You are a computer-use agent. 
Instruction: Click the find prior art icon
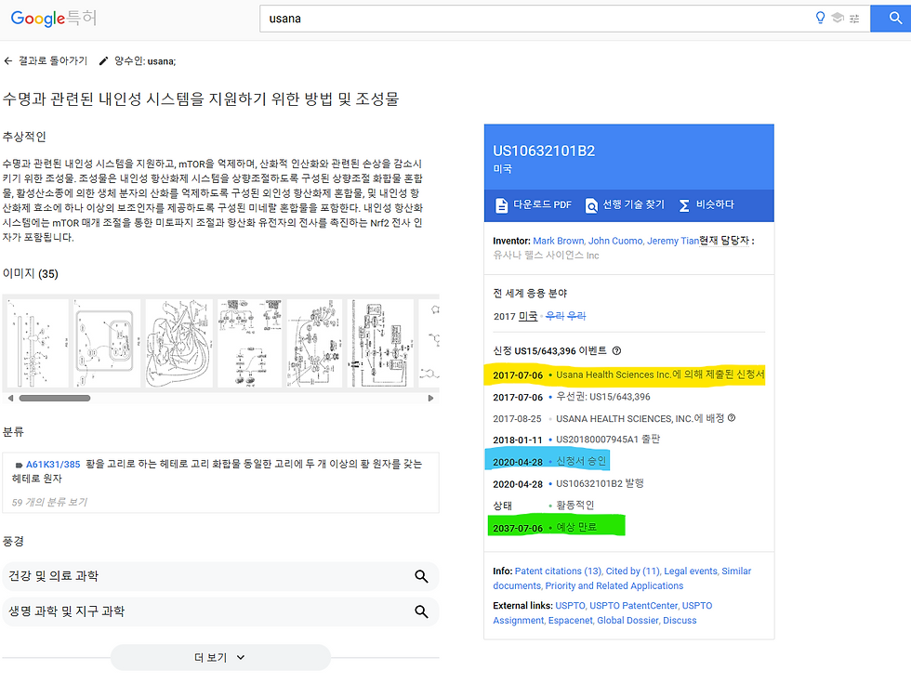pos(591,205)
